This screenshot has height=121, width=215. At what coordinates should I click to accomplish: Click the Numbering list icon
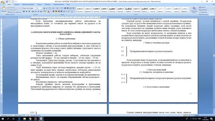click(x=57, y=8)
